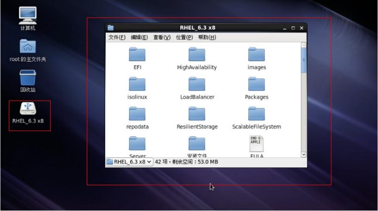Minimize the RHEL_6.3 x8 window

(x=285, y=28)
